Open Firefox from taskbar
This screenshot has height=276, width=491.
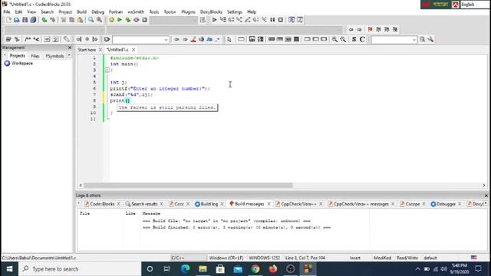273,269
